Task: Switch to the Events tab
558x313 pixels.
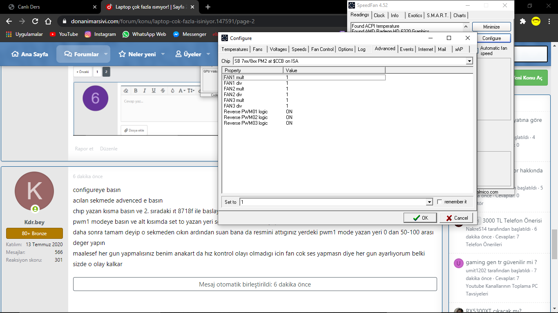Action: [406, 49]
